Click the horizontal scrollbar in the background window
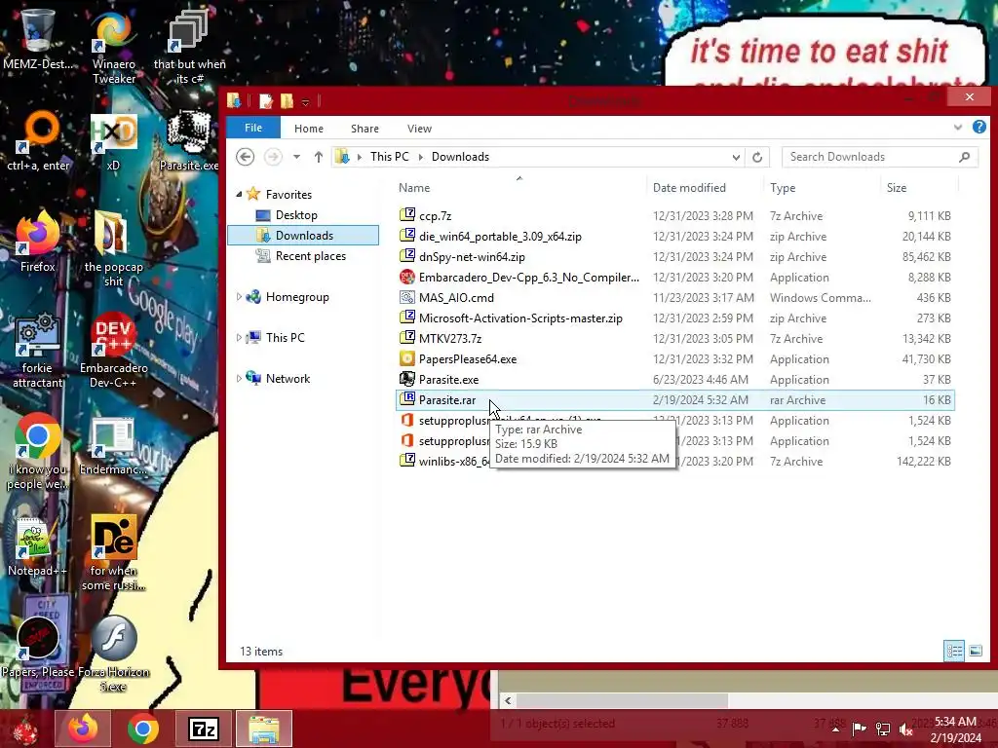 click(622, 700)
